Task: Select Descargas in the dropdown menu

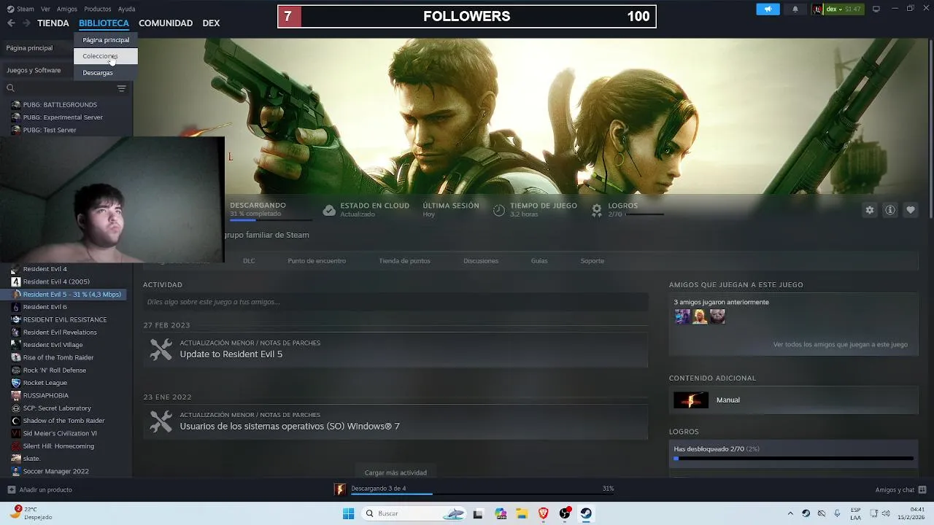Action: [106, 72]
